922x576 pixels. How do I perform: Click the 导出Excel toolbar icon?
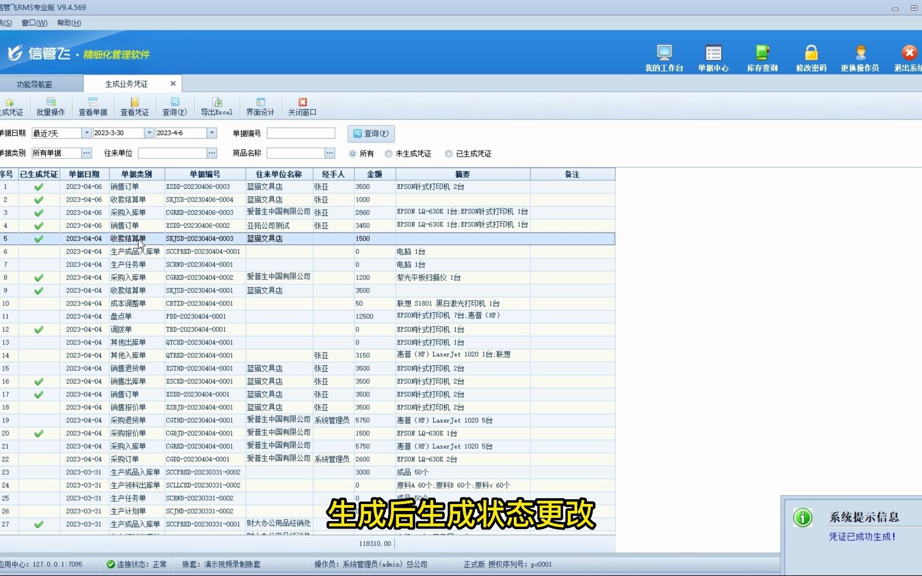[217, 106]
